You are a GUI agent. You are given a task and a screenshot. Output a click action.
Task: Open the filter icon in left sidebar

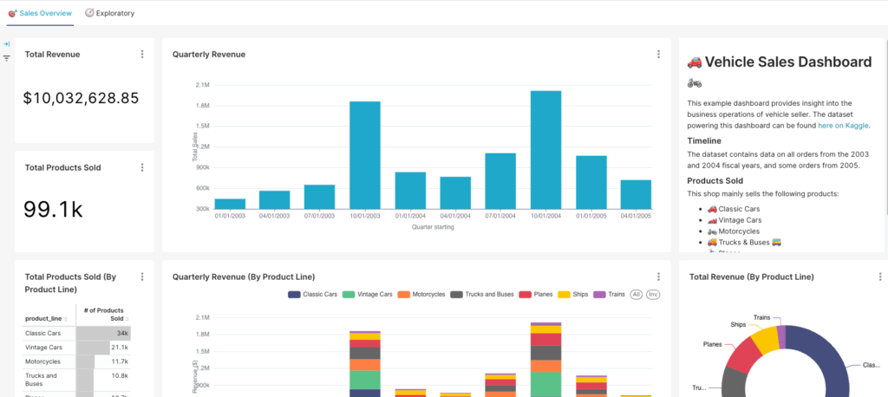point(6,58)
